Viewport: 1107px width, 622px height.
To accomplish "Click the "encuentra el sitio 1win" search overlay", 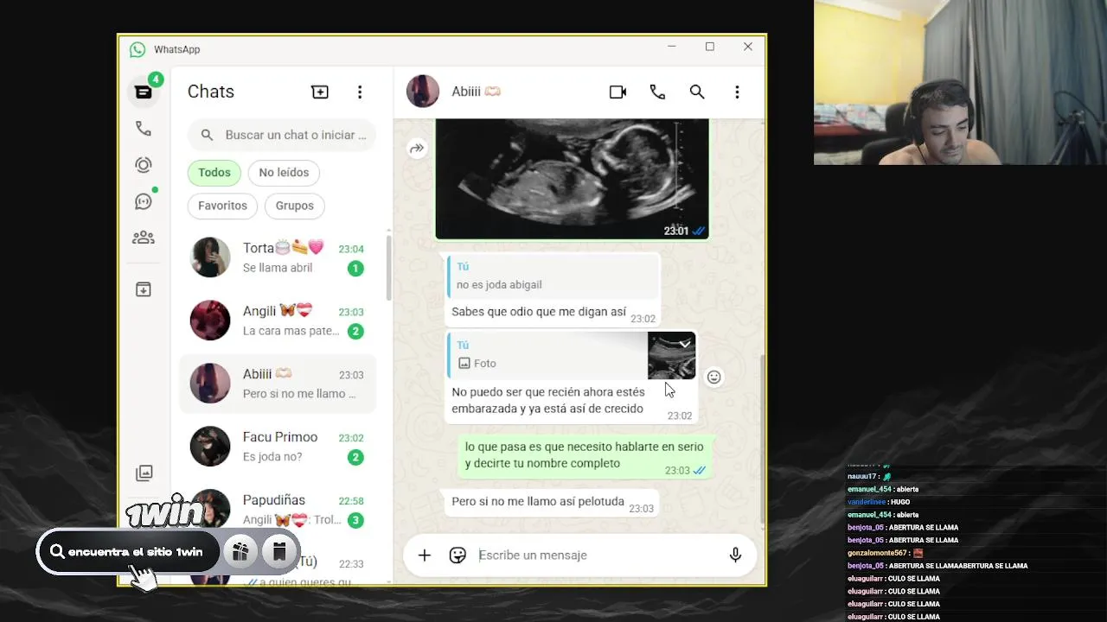I will (127, 552).
